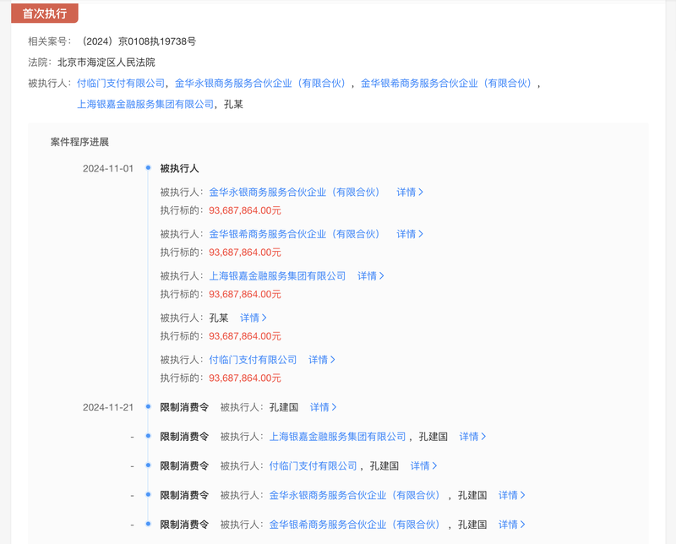Click the 2024-11-01 timeline date
Screen dimensions: 676x544
(108, 169)
